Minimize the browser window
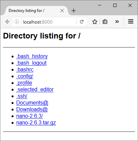138x141 pixels. pos(100,5)
